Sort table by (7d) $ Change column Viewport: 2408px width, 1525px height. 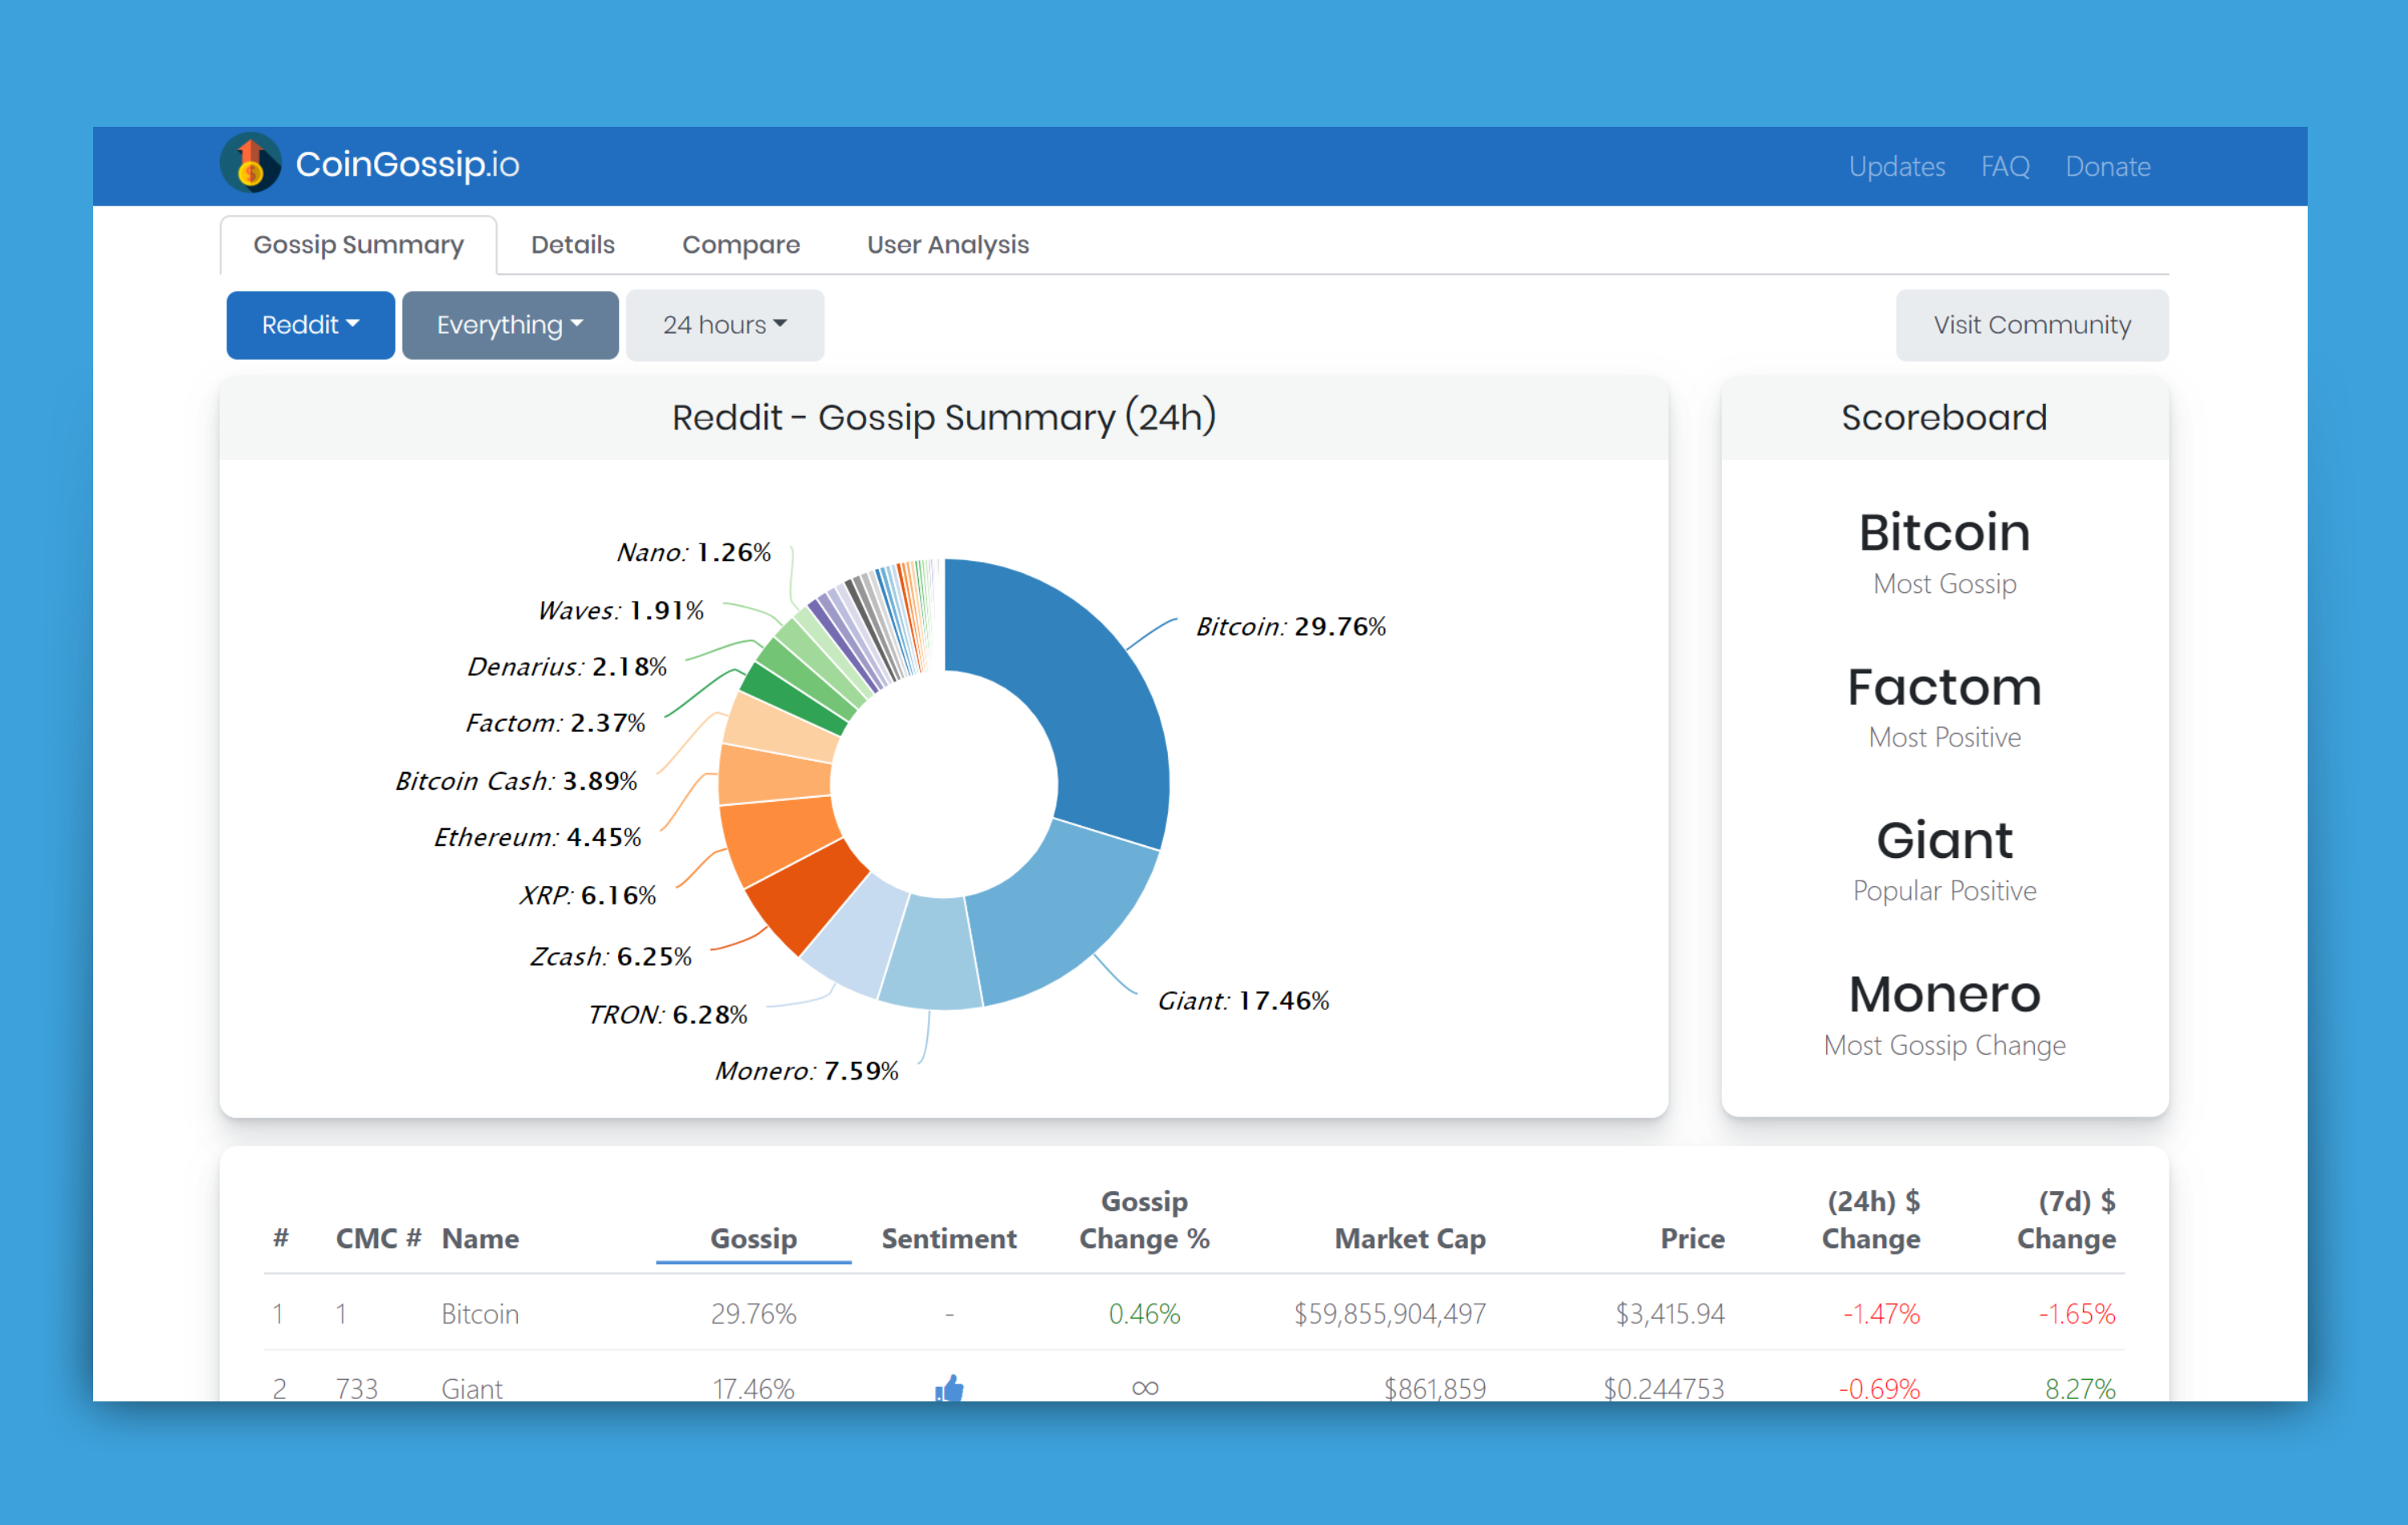(x=2066, y=1219)
